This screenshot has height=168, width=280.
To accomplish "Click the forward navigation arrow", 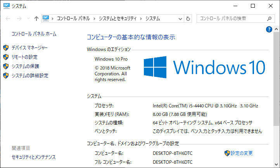I will point(19,19).
